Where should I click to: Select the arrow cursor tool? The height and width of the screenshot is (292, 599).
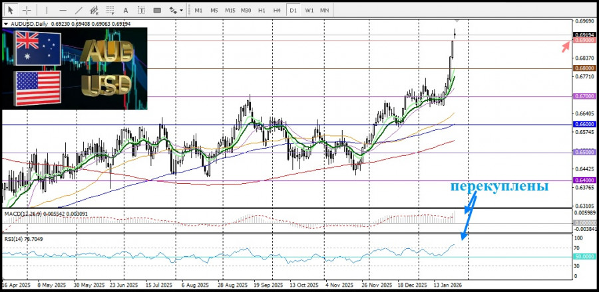(11, 11)
